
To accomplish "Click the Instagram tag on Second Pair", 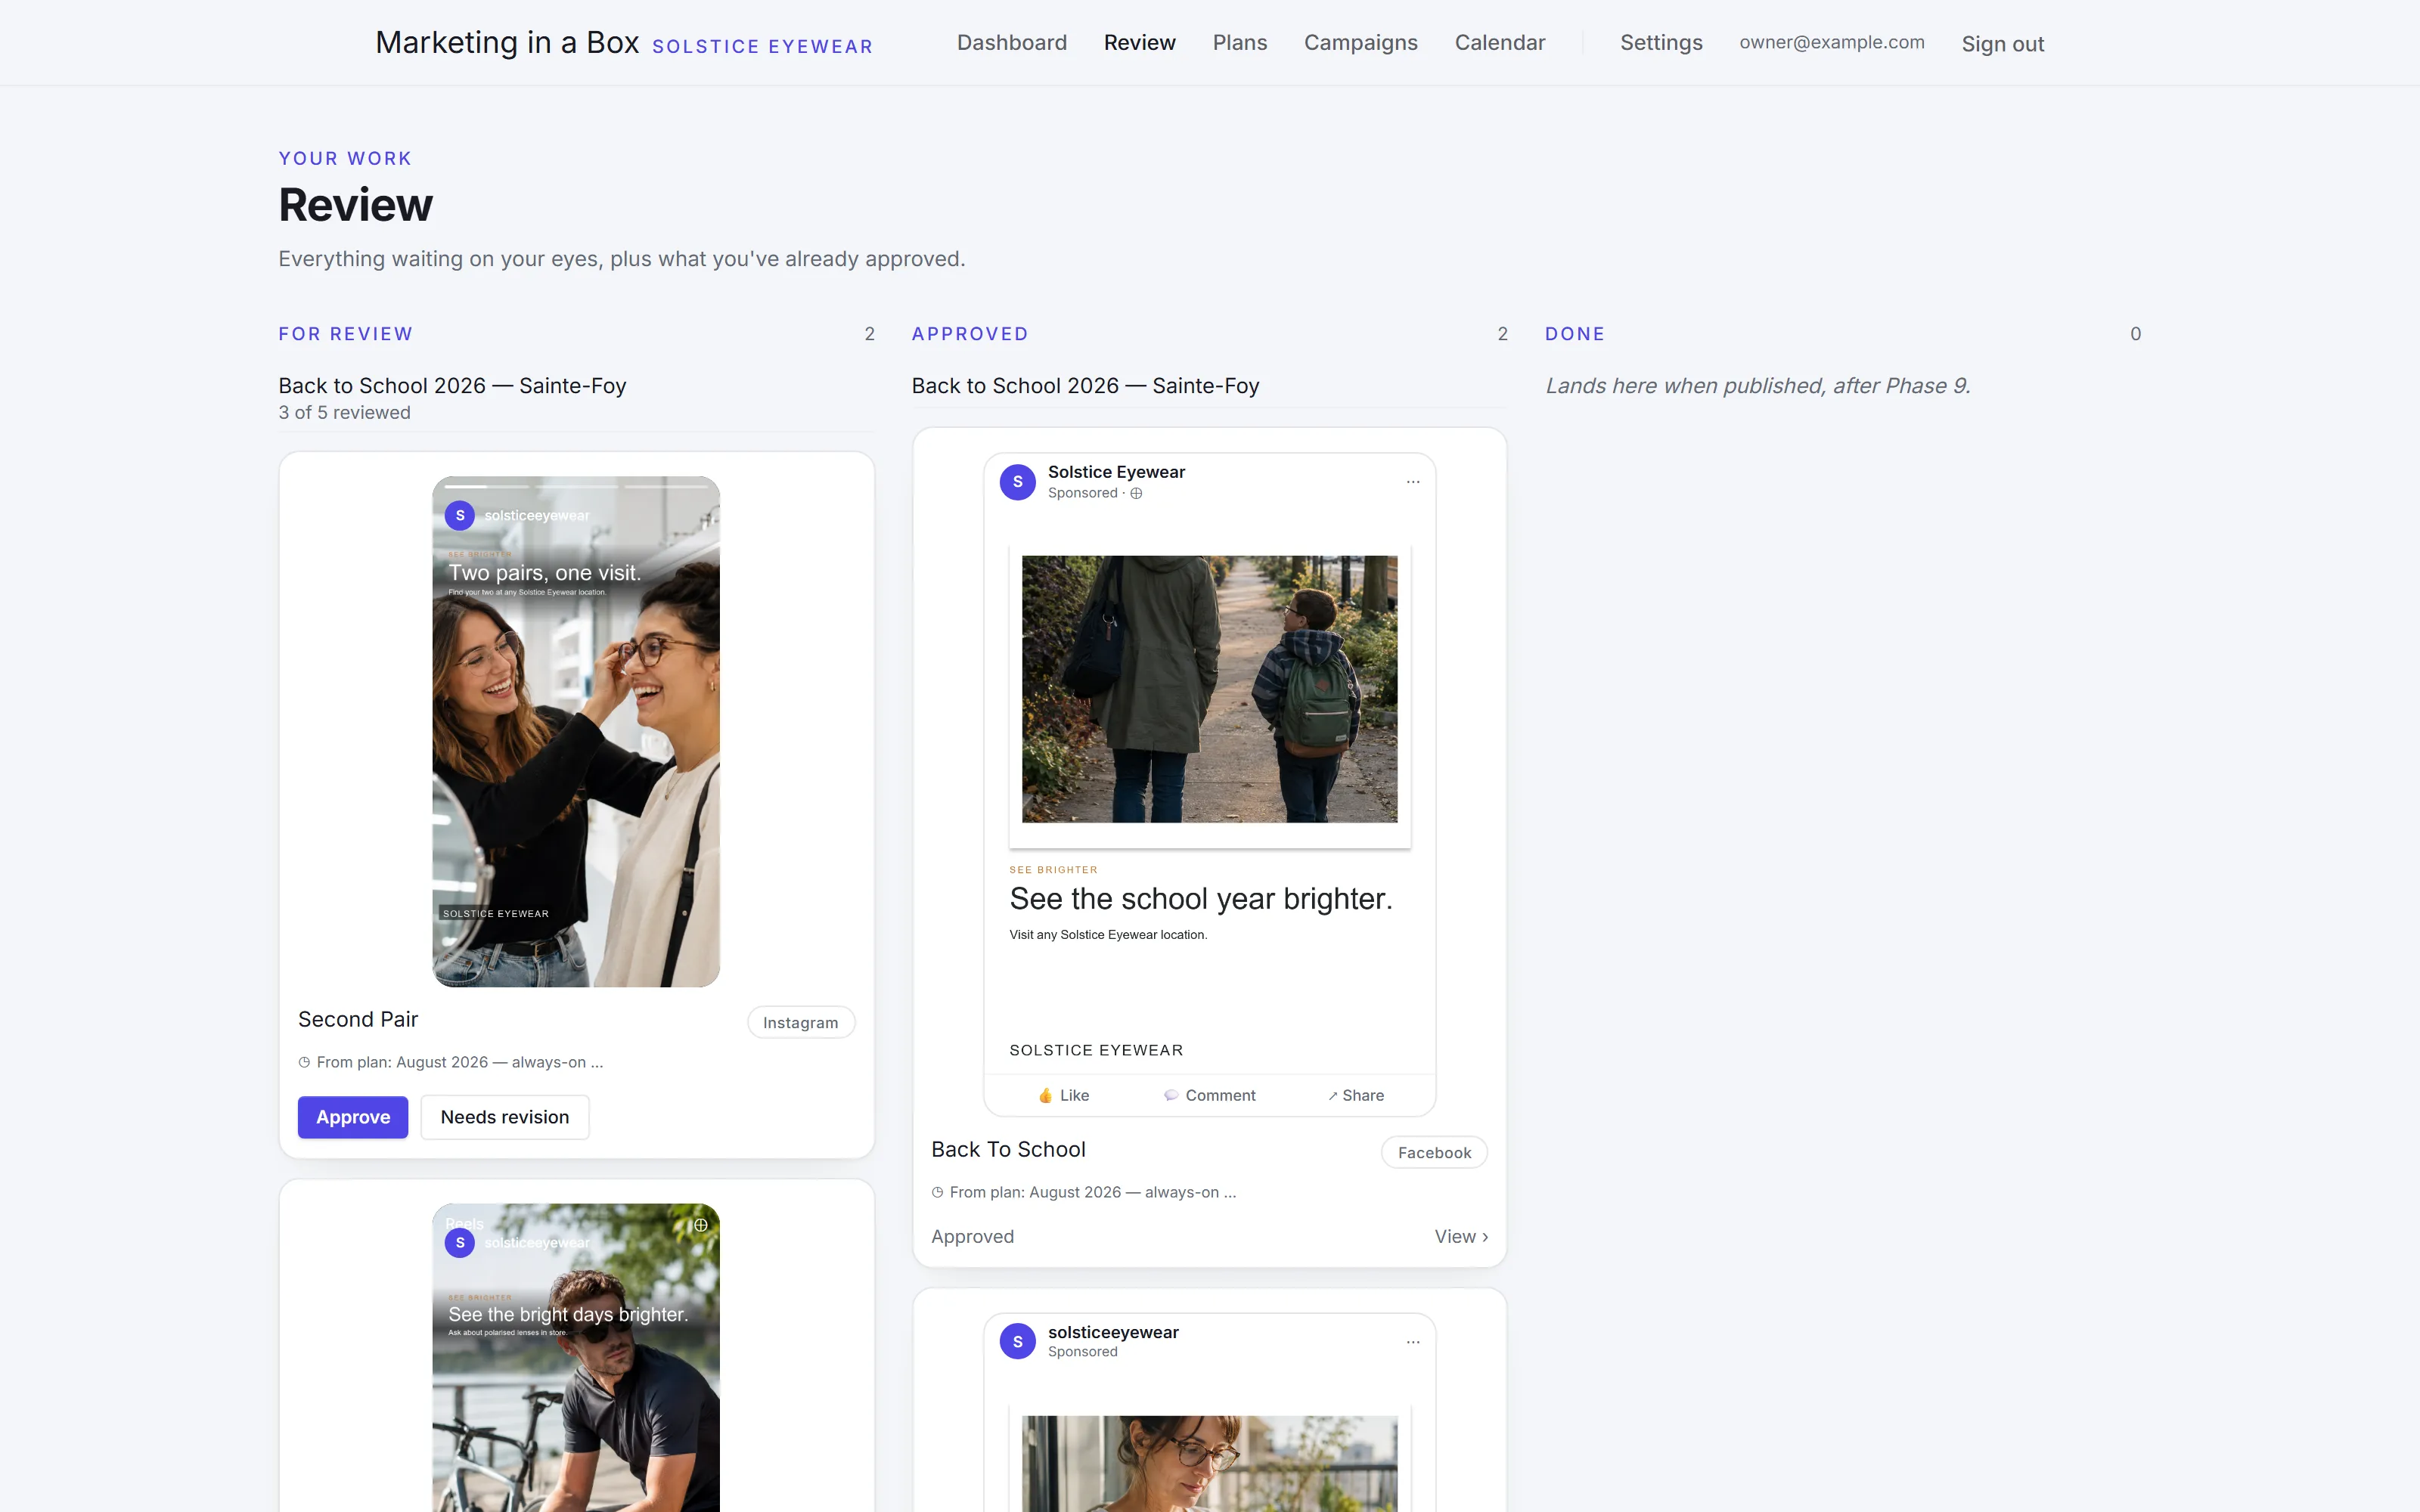I will click(800, 1022).
